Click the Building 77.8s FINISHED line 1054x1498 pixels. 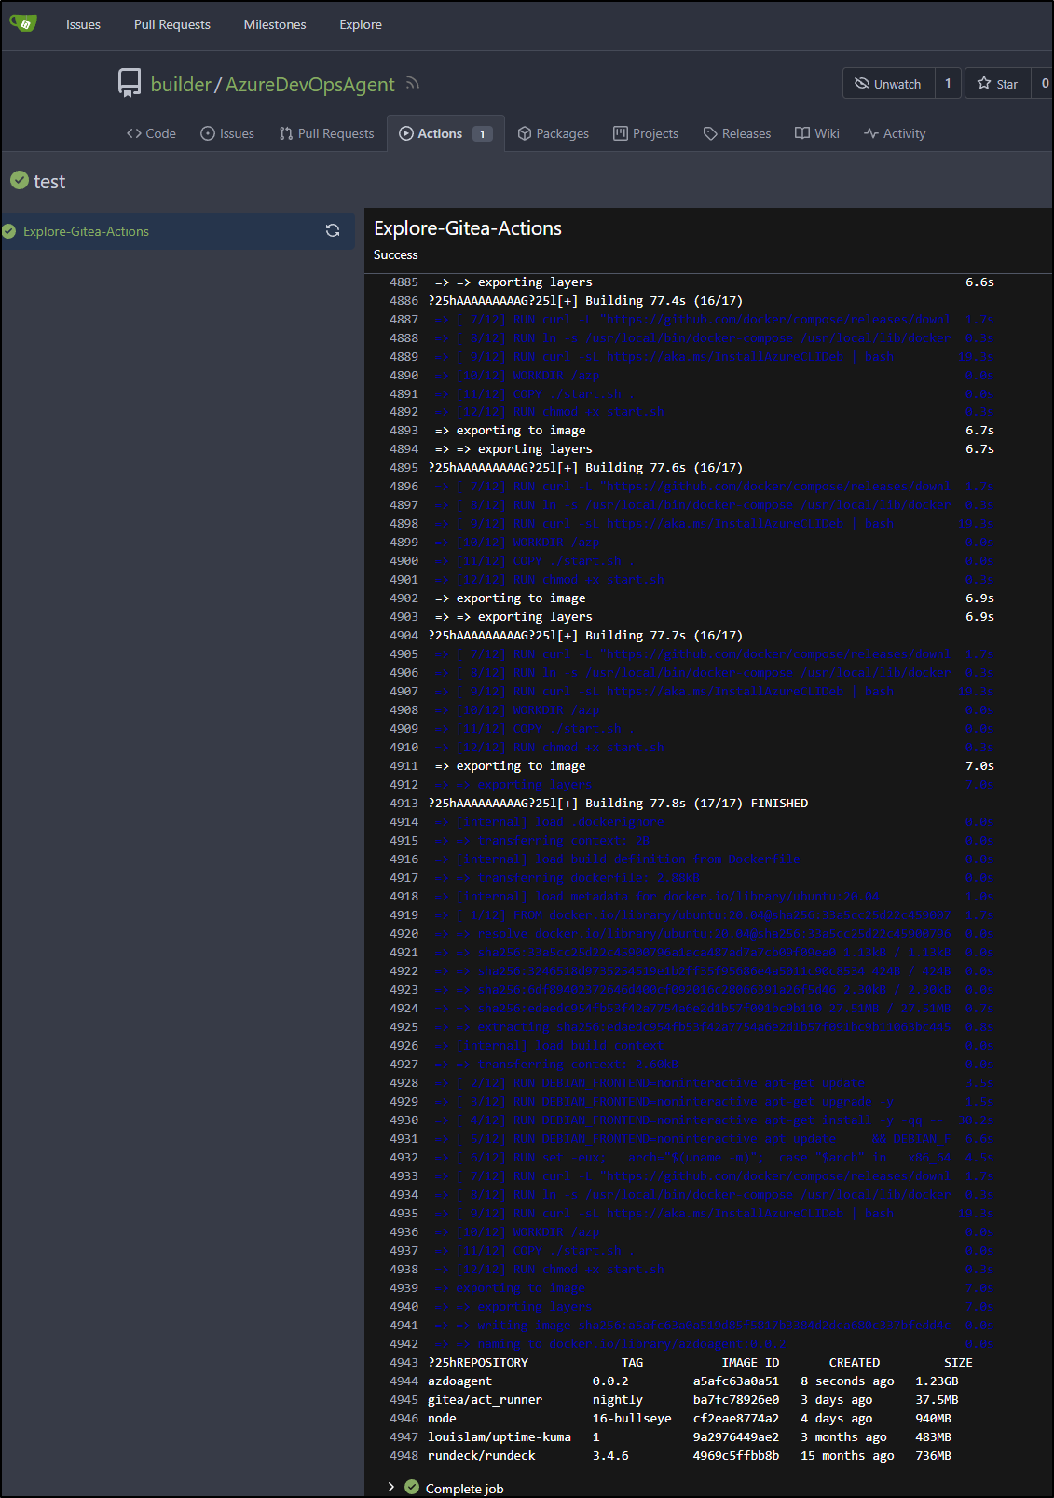click(x=618, y=803)
